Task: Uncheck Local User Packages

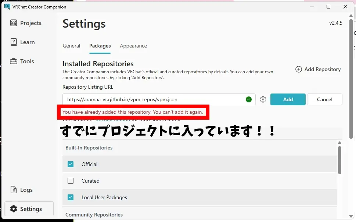Action: 70,197
